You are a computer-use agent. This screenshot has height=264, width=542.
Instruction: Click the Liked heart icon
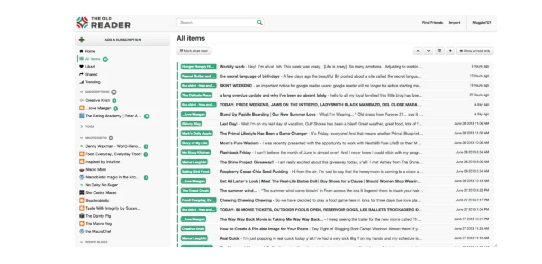[x=82, y=67]
